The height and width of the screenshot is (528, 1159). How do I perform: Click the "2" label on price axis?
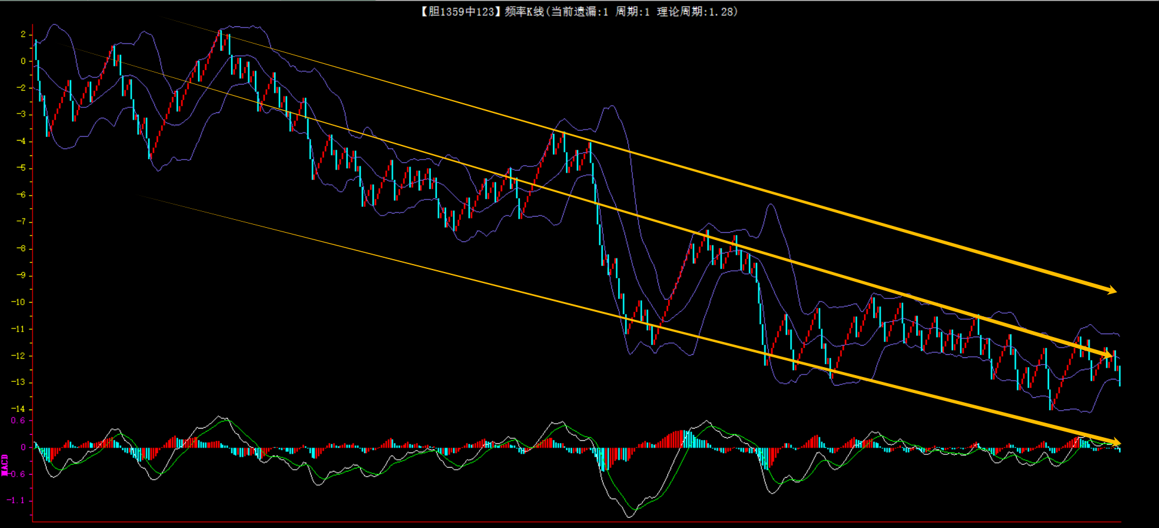(23, 34)
